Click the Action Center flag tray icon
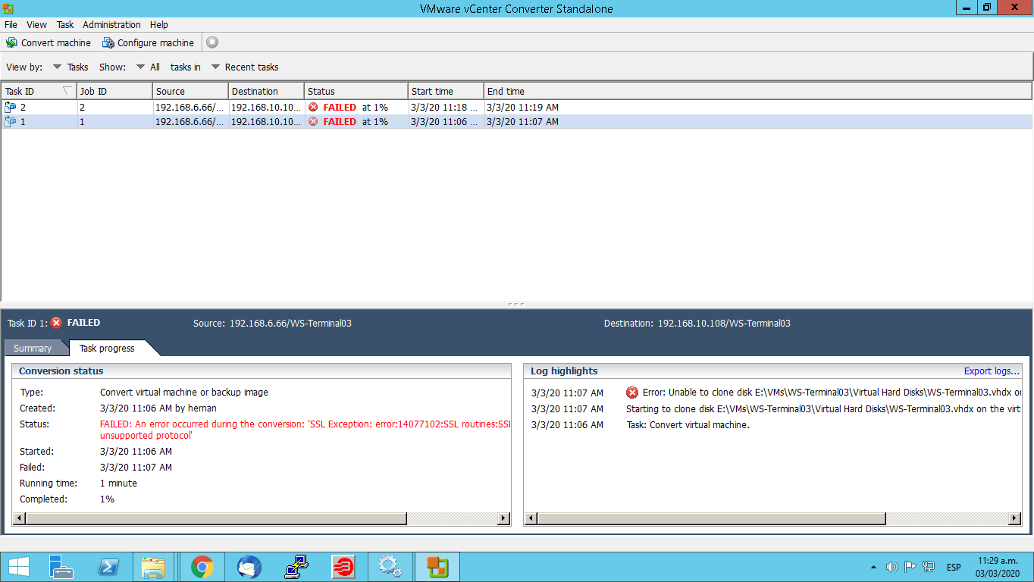 [x=910, y=567]
